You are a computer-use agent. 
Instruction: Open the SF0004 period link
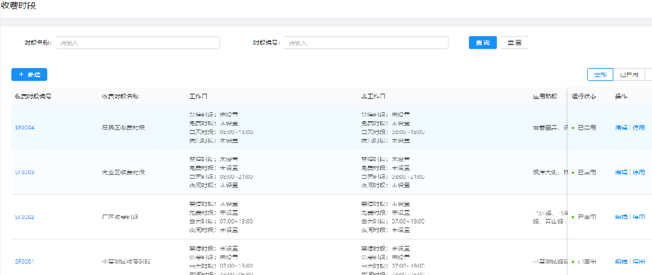25,128
